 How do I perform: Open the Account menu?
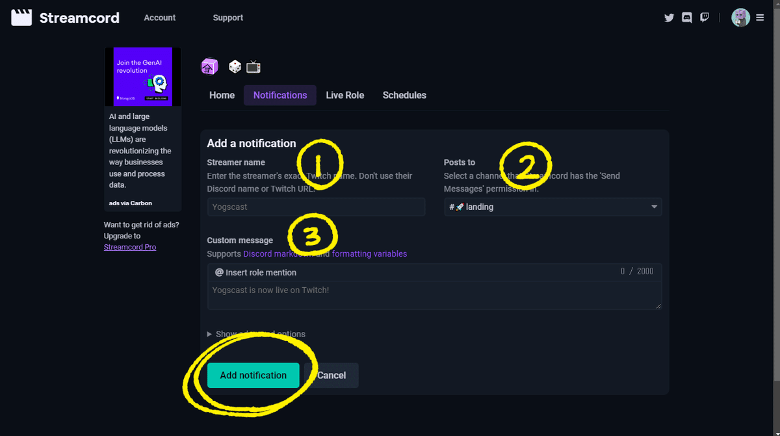[x=159, y=18]
